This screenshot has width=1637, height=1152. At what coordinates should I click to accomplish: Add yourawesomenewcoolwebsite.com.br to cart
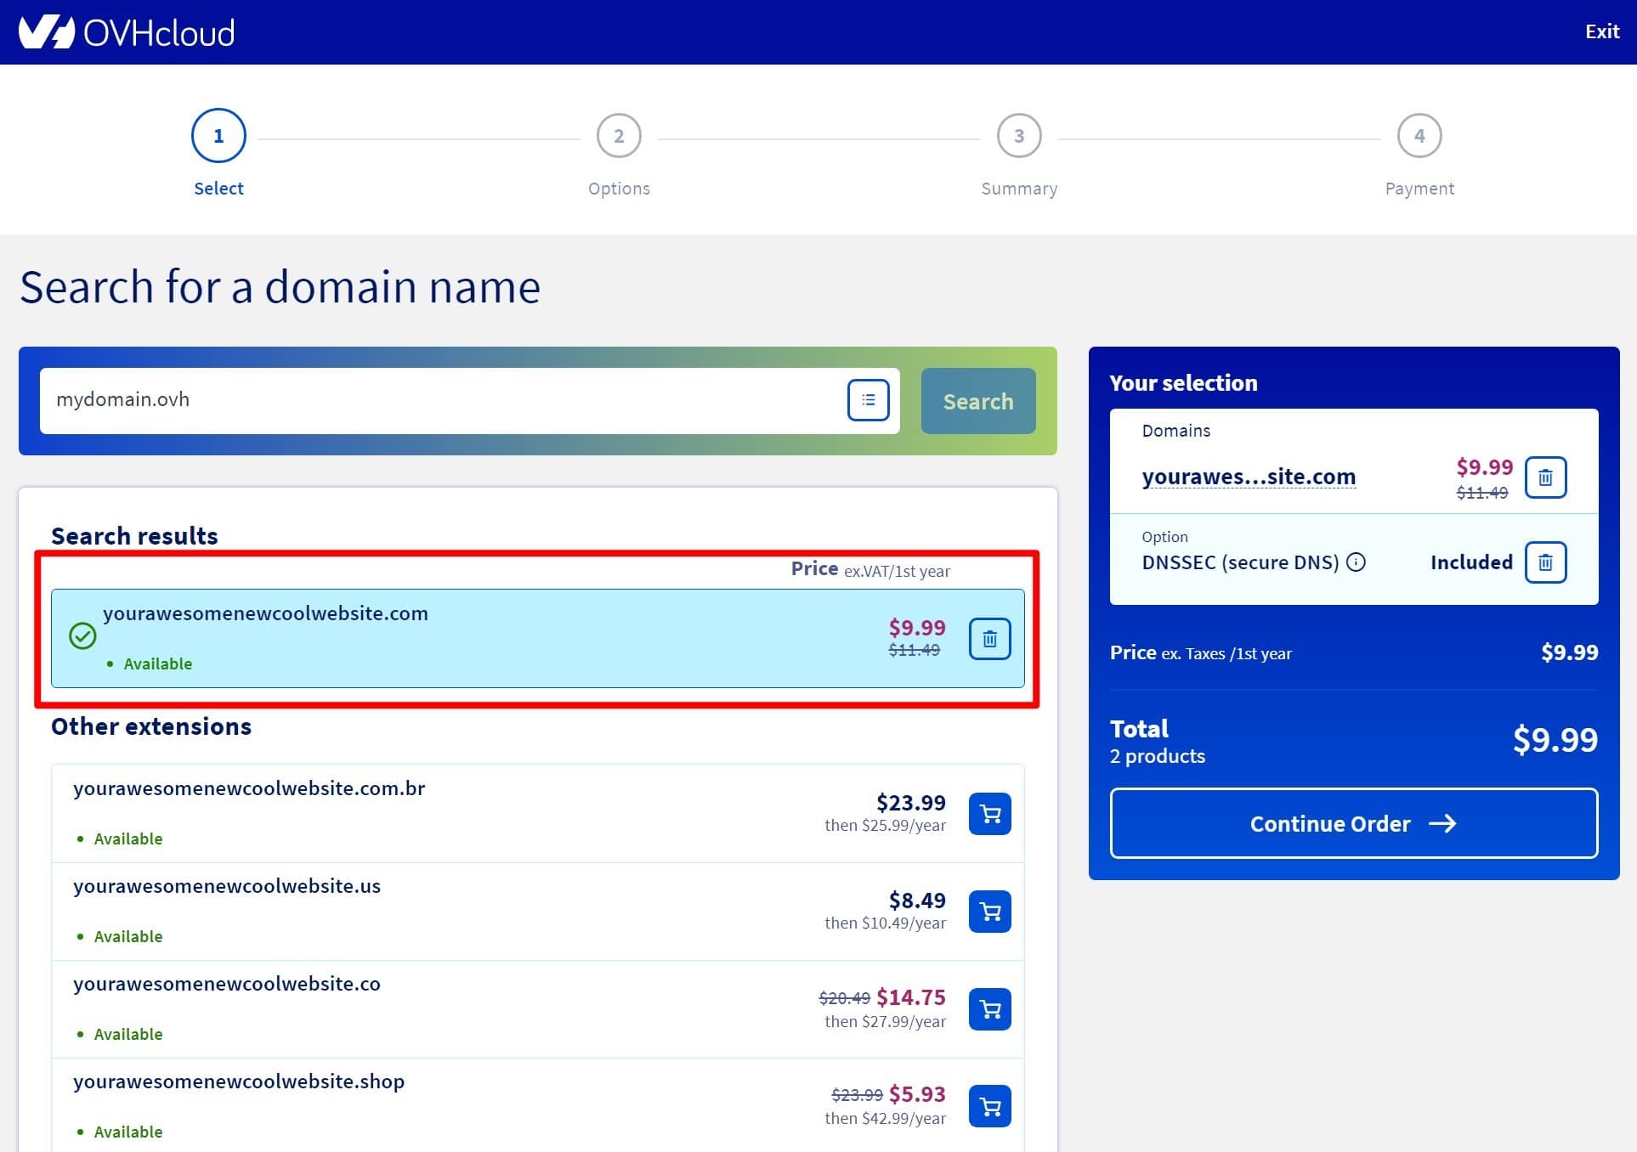(x=988, y=813)
